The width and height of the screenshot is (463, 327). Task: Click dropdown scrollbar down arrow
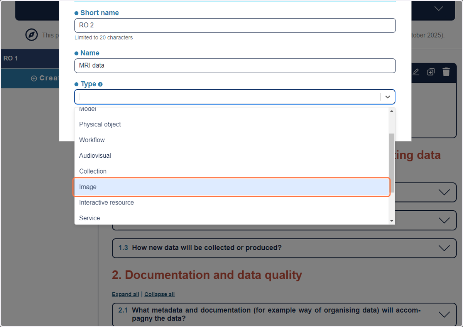click(392, 221)
